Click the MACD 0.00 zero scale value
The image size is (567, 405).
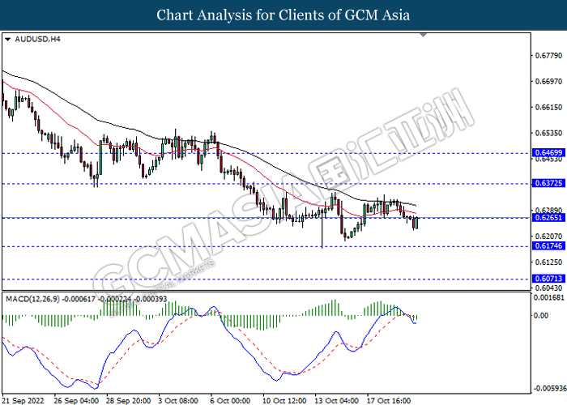coord(541,316)
